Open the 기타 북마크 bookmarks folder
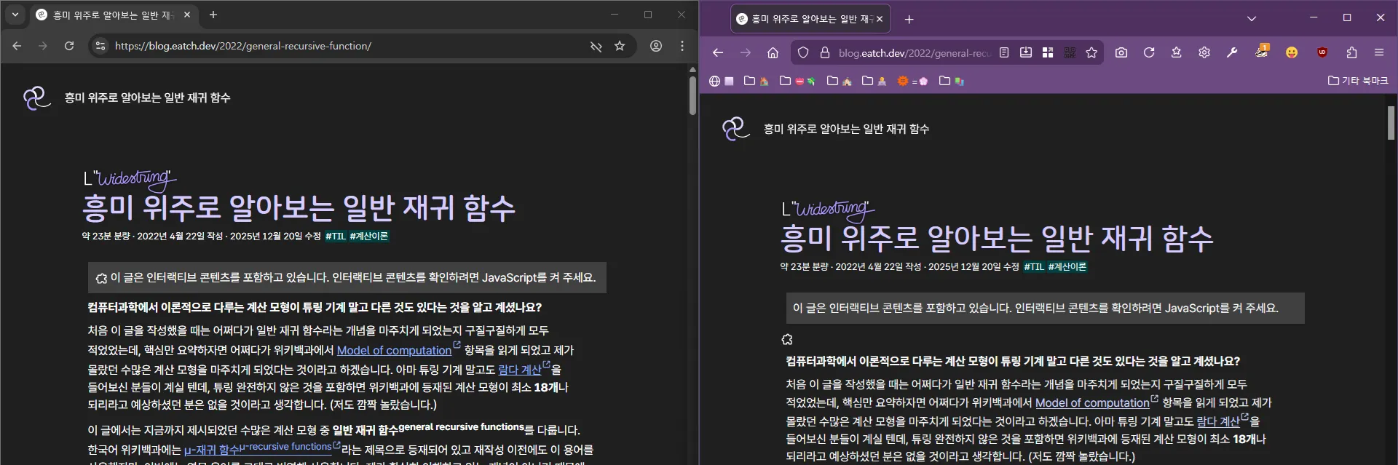 coord(1358,81)
